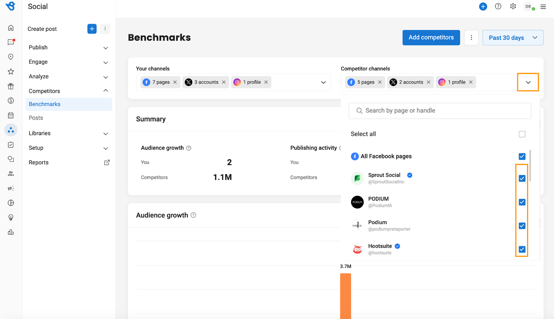Open the gift box icon in left rail
The width and height of the screenshot is (554, 319).
pyautogui.click(x=11, y=86)
